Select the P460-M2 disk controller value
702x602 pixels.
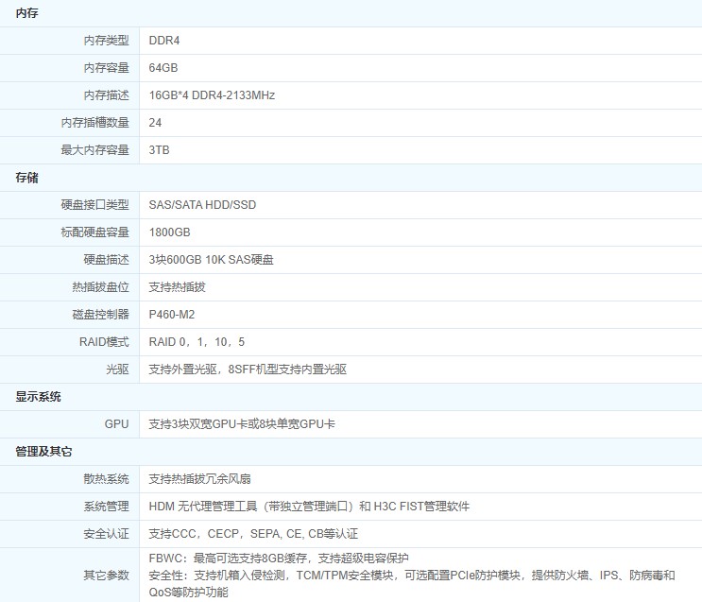(x=172, y=315)
